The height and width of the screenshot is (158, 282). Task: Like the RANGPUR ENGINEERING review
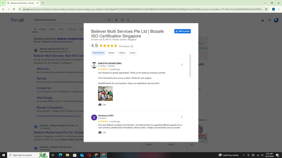click(x=102, y=105)
